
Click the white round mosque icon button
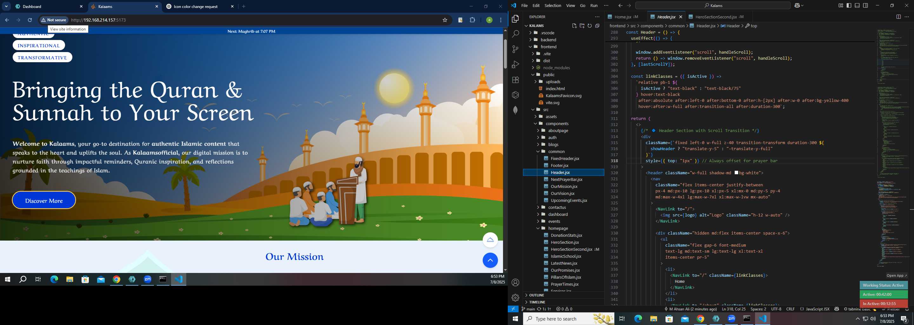coord(490,240)
